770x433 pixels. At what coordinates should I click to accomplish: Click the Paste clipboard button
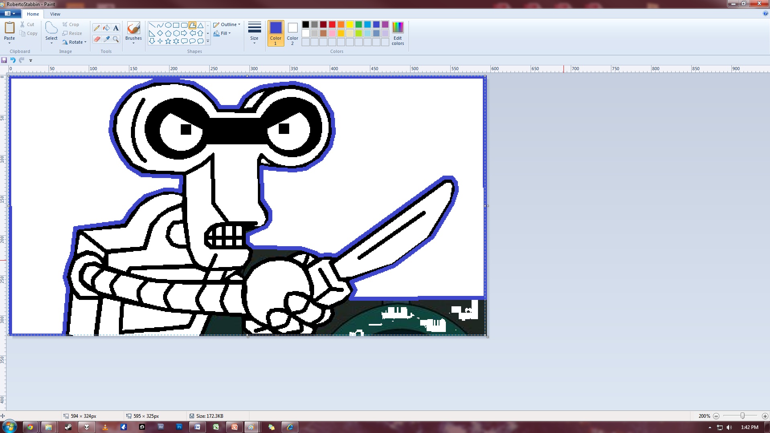[x=9, y=28]
